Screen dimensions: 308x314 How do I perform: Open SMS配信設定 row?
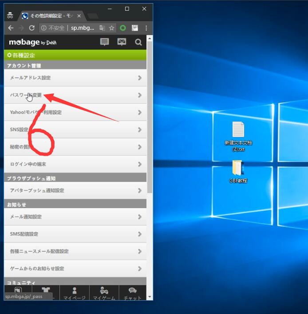click(x=75, y=234)
